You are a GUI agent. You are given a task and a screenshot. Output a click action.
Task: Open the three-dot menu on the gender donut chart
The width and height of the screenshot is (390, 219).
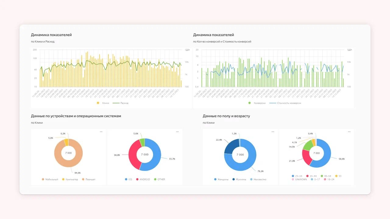273,132
